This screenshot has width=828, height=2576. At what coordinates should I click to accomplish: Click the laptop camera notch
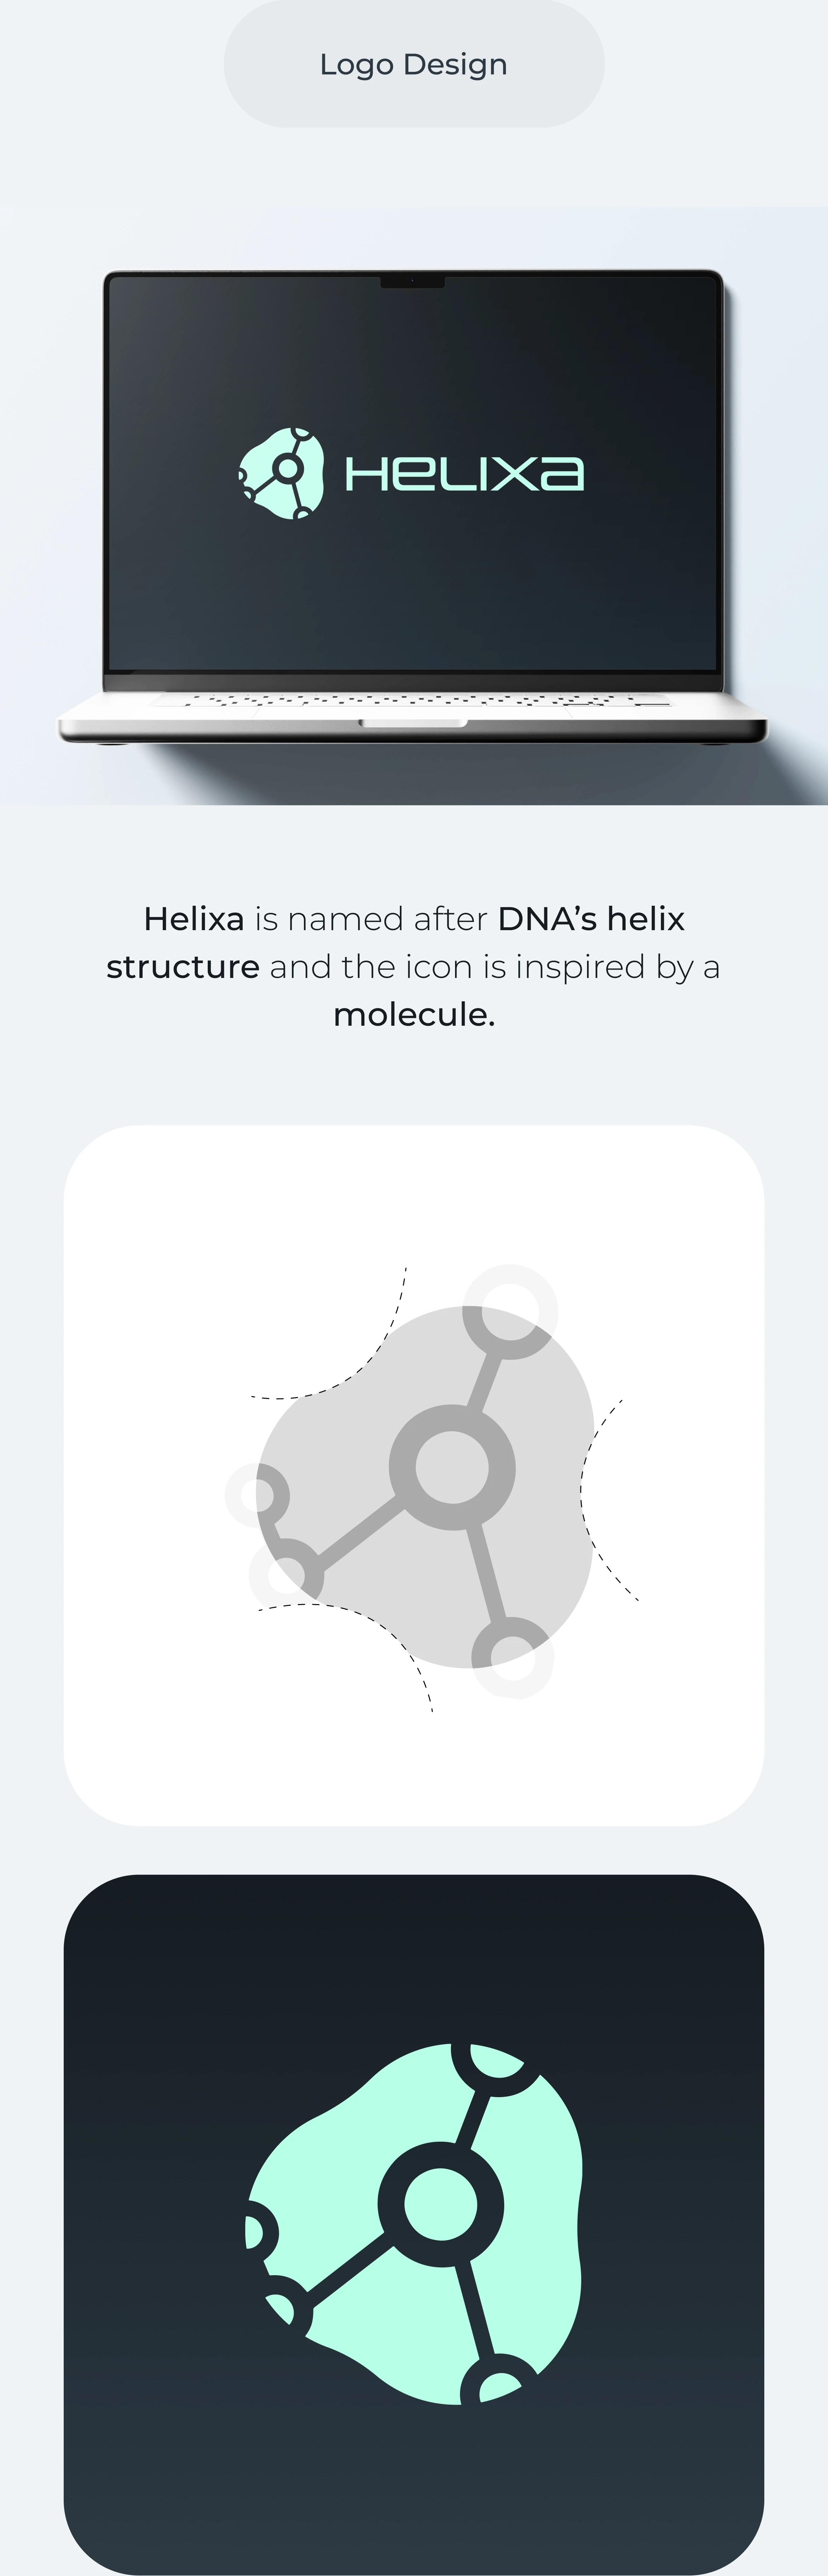point(412,282)
